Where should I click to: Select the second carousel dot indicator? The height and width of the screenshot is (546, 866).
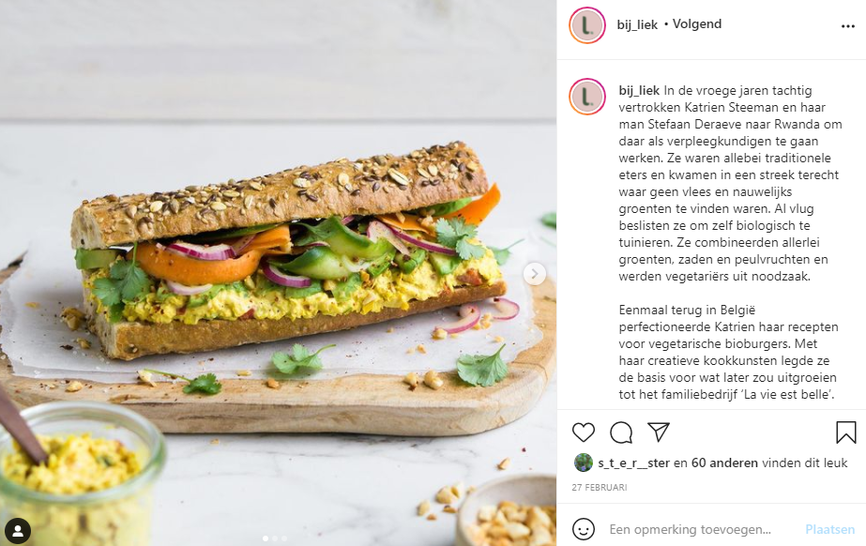pyautogui.click(x=275, y=538)
